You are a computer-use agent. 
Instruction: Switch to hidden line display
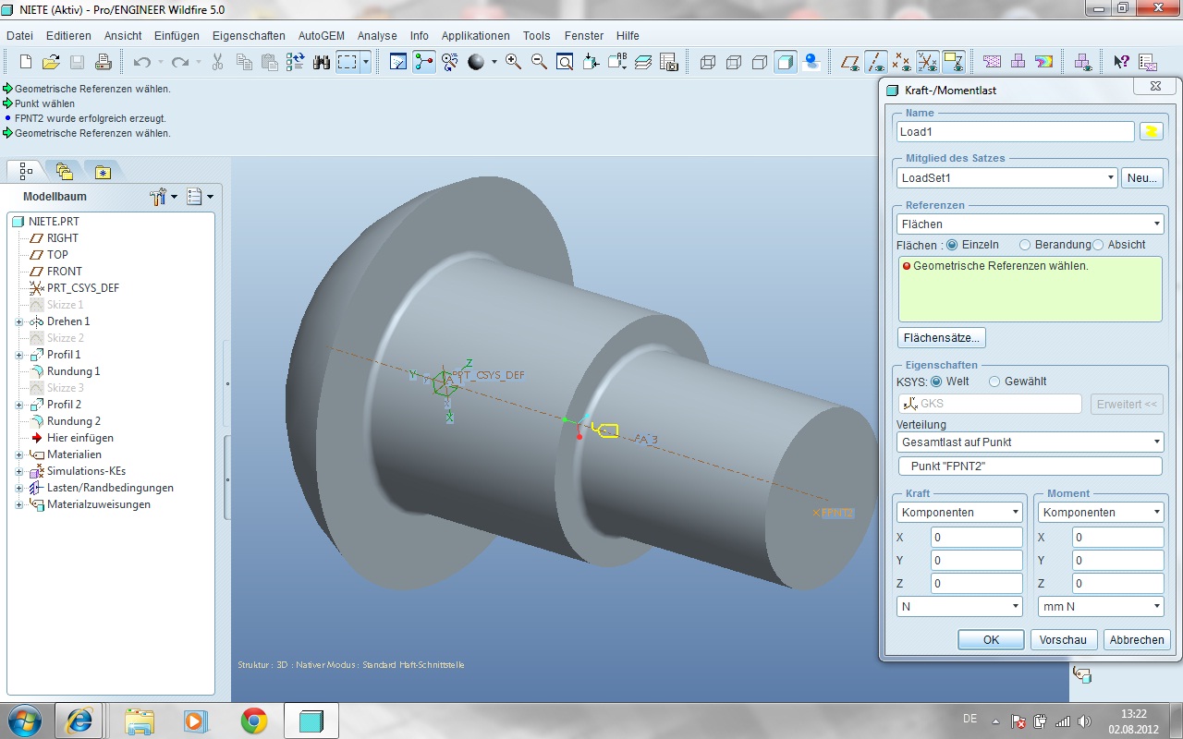734,62
